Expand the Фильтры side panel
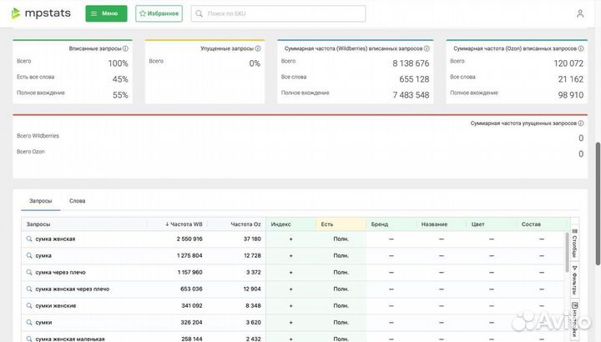The image size is (601, 342). [x=574, y=281]
